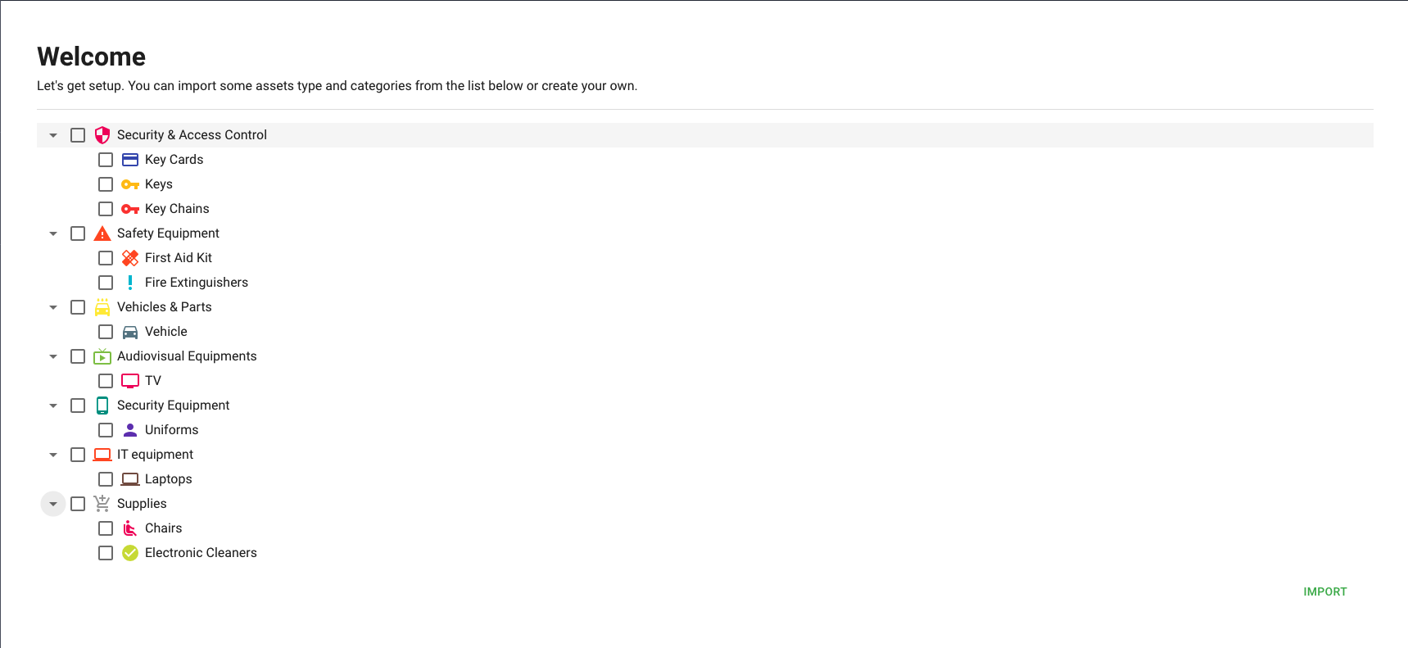The width and height of the screenshot is (1408, 648).
Task: Click the Laptops row label
Action: point(169,479)
